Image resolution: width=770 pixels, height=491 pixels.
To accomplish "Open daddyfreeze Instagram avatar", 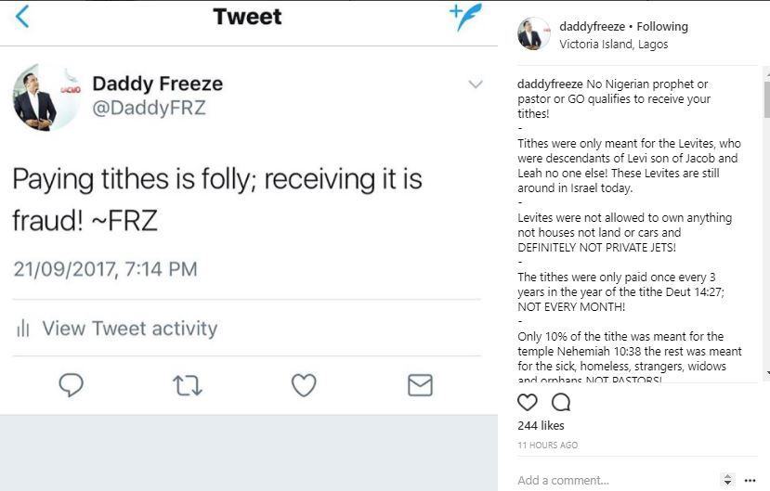I will pos(534,33).
